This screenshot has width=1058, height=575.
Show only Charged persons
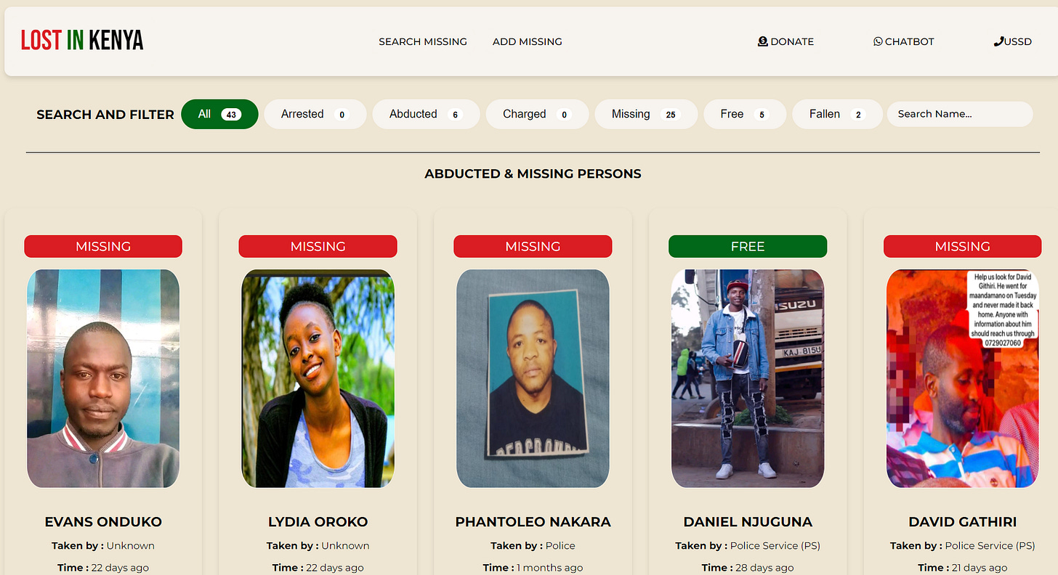(537, 114)
